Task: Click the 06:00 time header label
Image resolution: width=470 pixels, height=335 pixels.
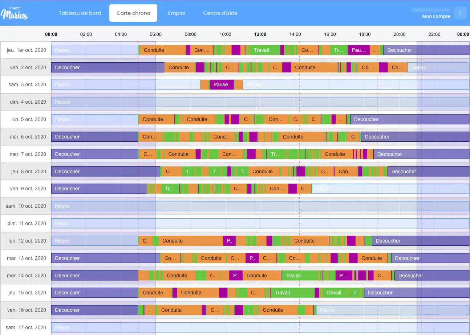Action: click(x=155, y=34)
